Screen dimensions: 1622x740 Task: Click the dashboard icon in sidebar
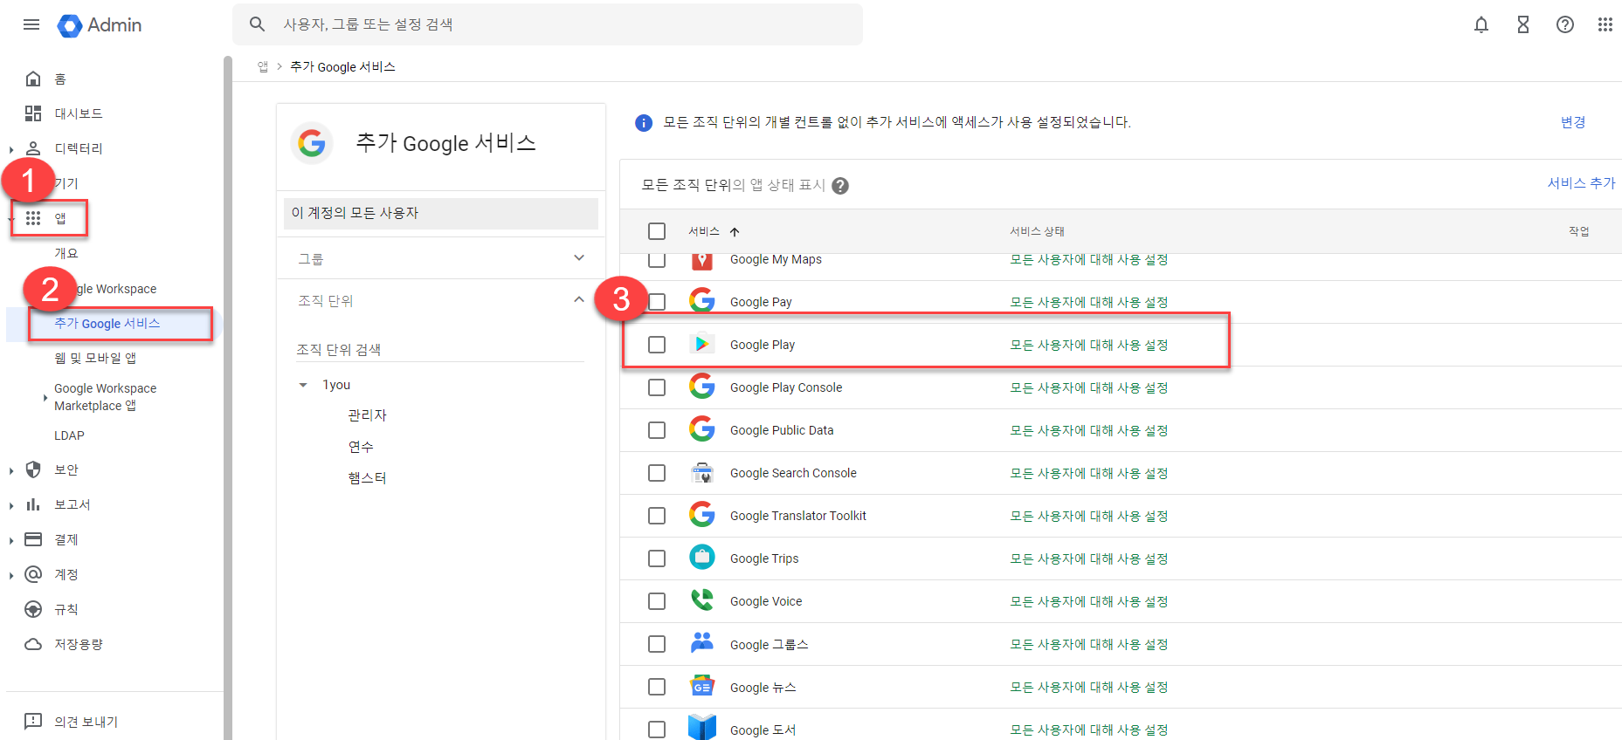click(33, 113)
